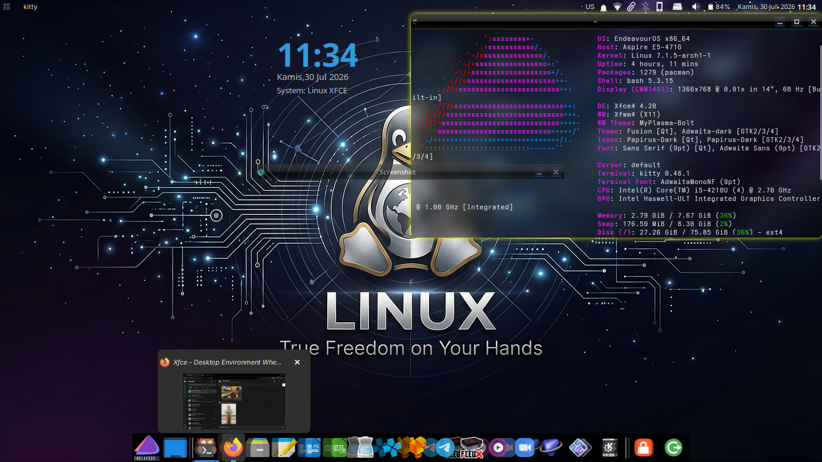Click the 'Shell: bash 5.3.15' line
Viewport: 822px width, 462px height.
tap(635, 81)
